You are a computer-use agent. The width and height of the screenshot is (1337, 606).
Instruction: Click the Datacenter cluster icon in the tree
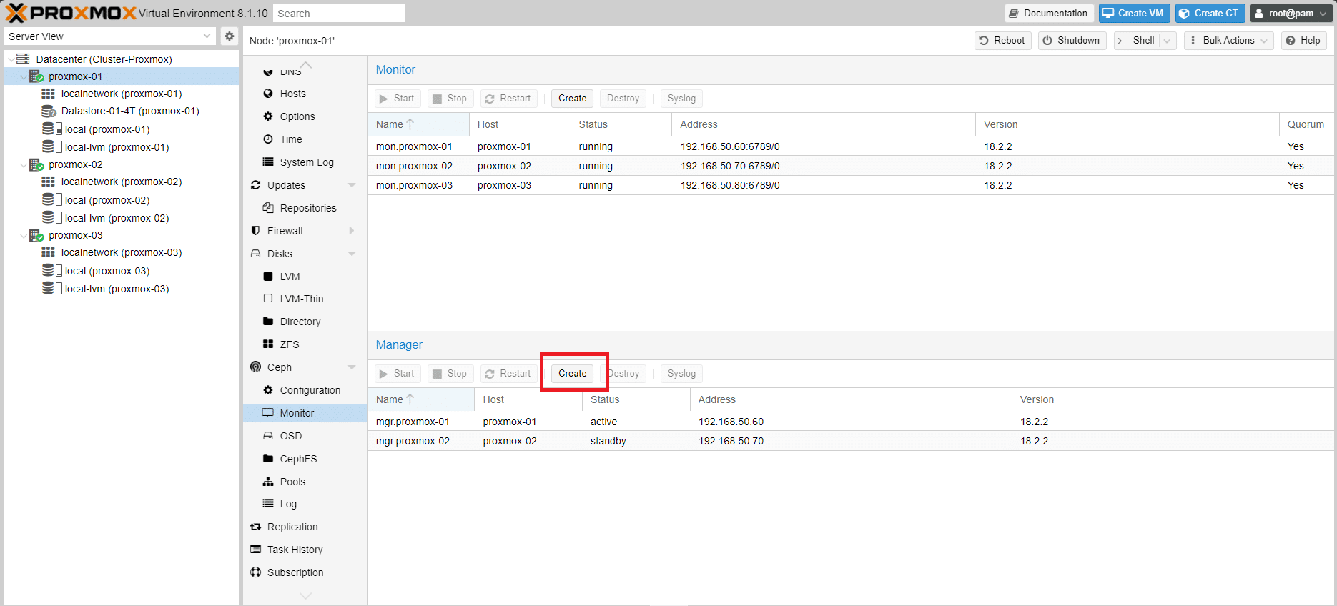tap(24, 59)
